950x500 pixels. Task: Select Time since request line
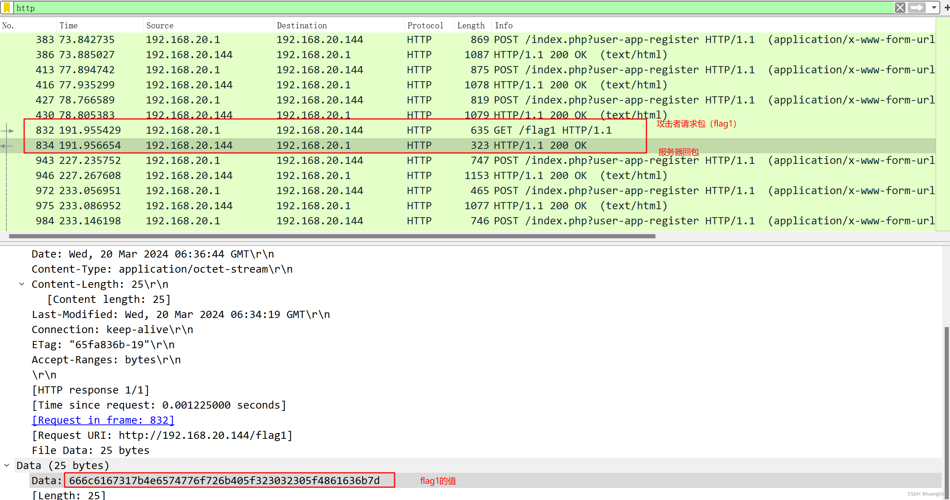159,405
